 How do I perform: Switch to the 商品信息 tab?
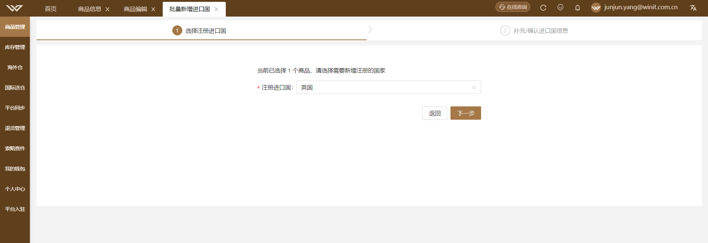tap(90, 9)
